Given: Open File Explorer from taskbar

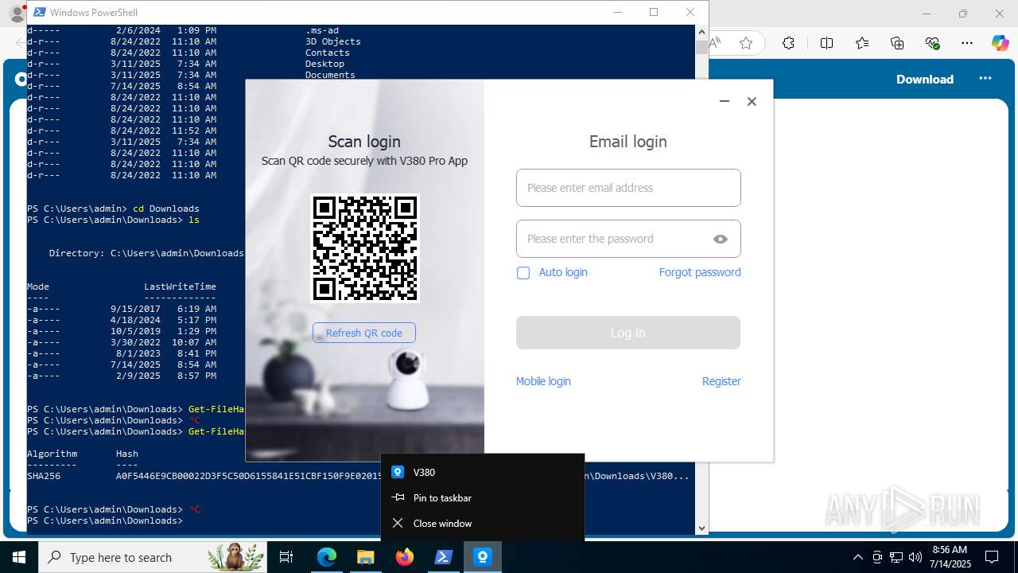Looking at the screenshot, I should pyautogui.click(x=365, y=557).
